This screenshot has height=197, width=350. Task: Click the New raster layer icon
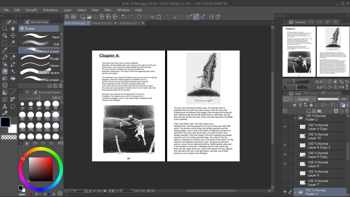pyautogui.click(x=309, y=111)
